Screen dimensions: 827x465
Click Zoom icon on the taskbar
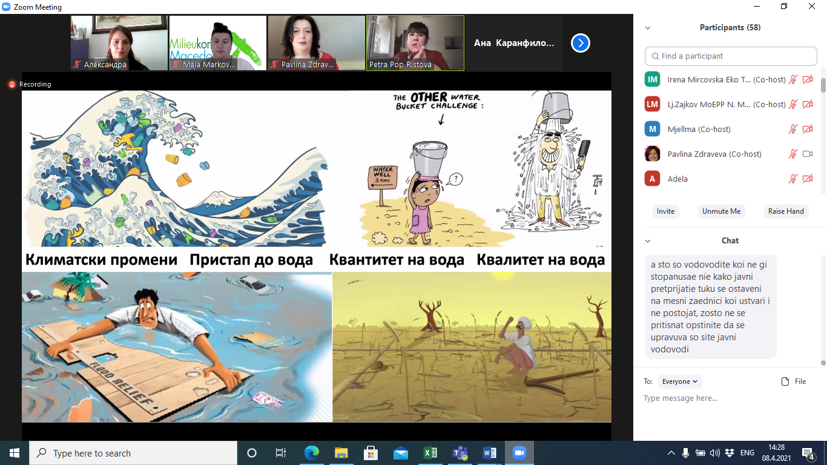pyautogui.click(x=519, y=453)
